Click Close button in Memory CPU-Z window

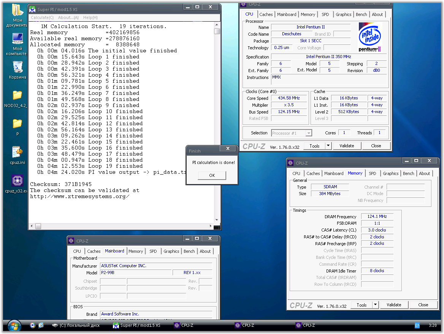coord(423,305)
